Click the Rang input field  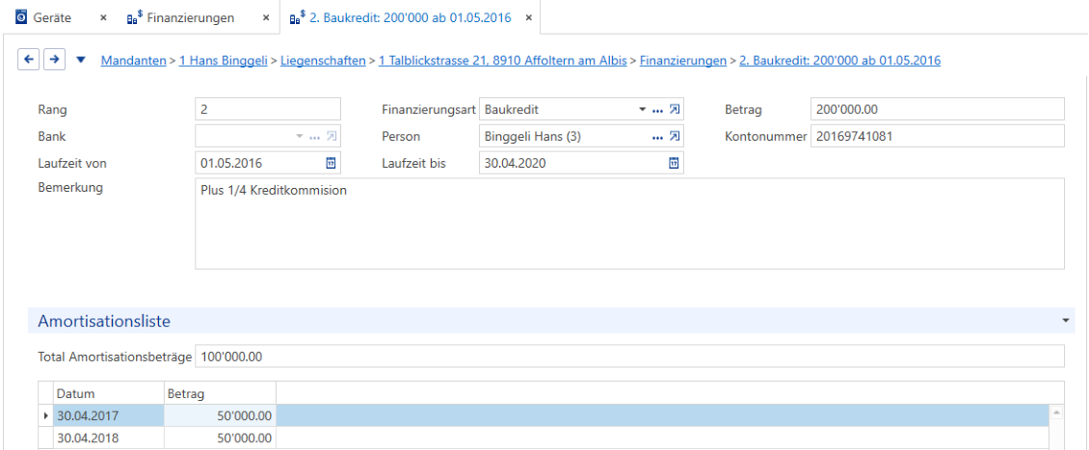268,110
